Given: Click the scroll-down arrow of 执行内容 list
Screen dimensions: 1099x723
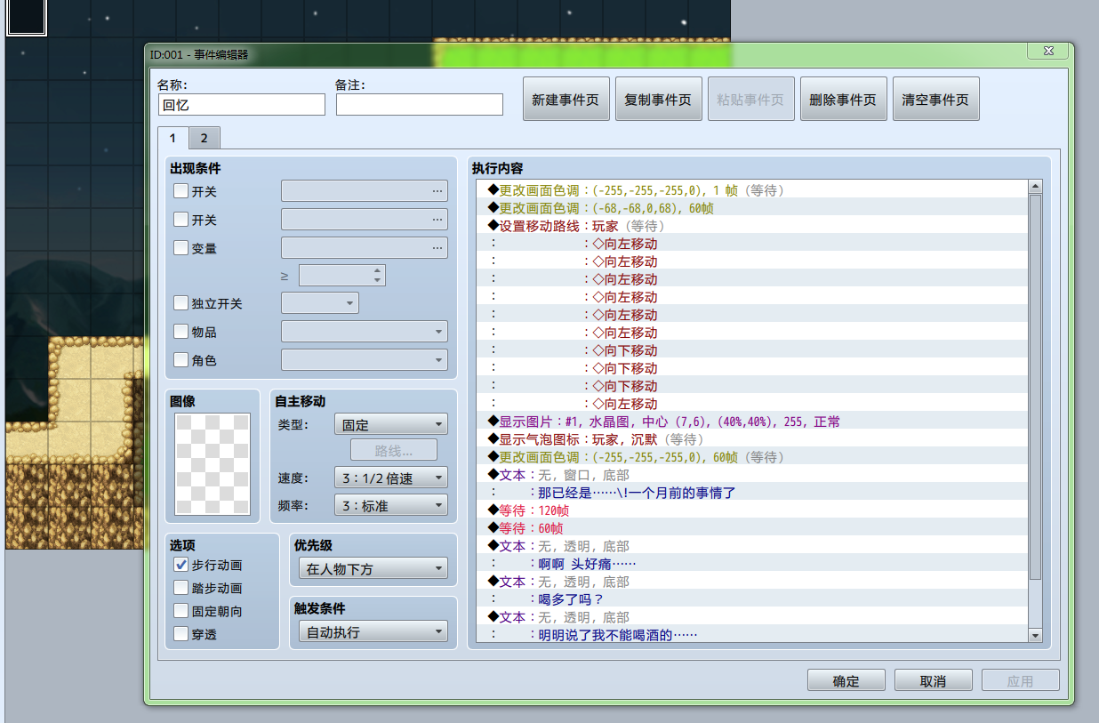Looking at the screenshot, I should coord(1035,635).
